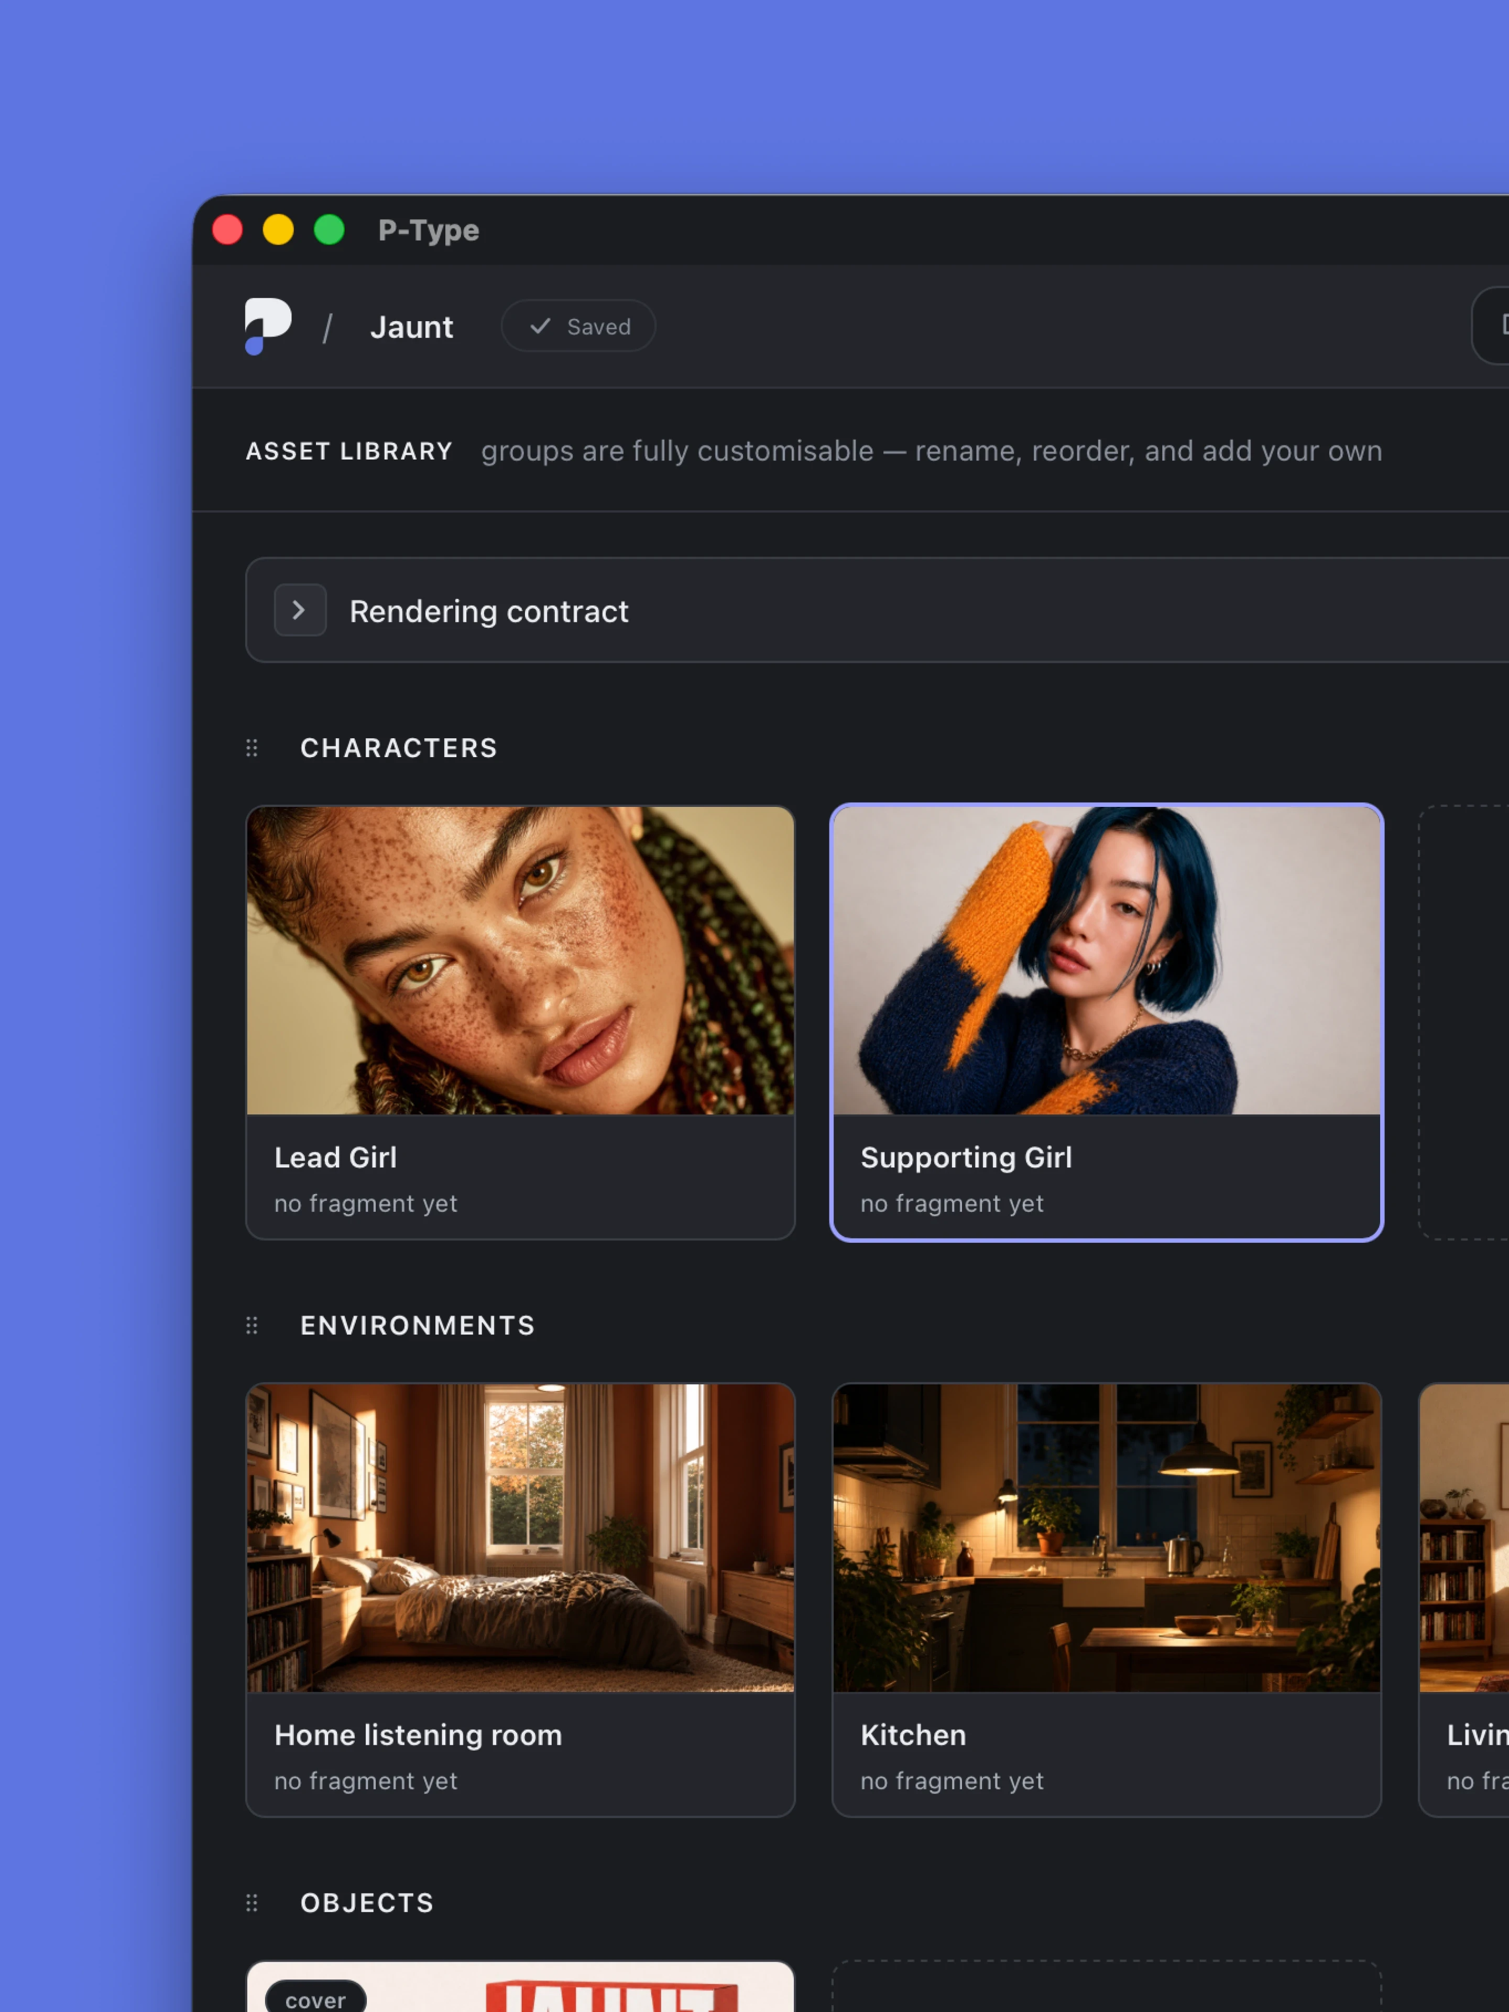1509x2012 pixels.
Task: Grab the Environments group drag handle
Action: point(252,1325)
